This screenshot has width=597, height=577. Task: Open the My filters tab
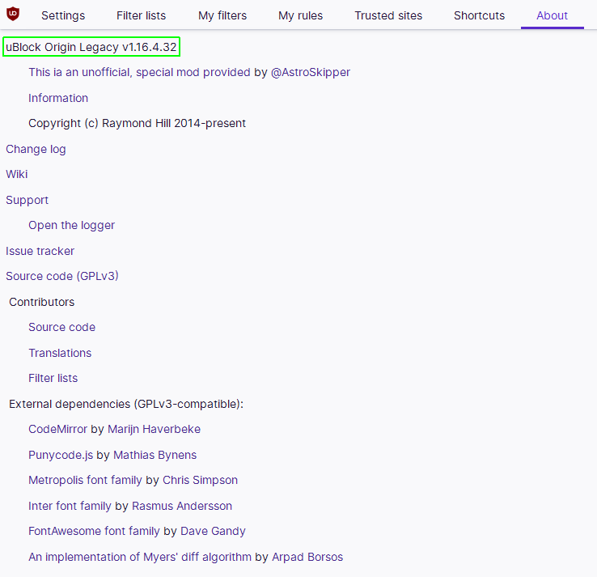point(222,15)
